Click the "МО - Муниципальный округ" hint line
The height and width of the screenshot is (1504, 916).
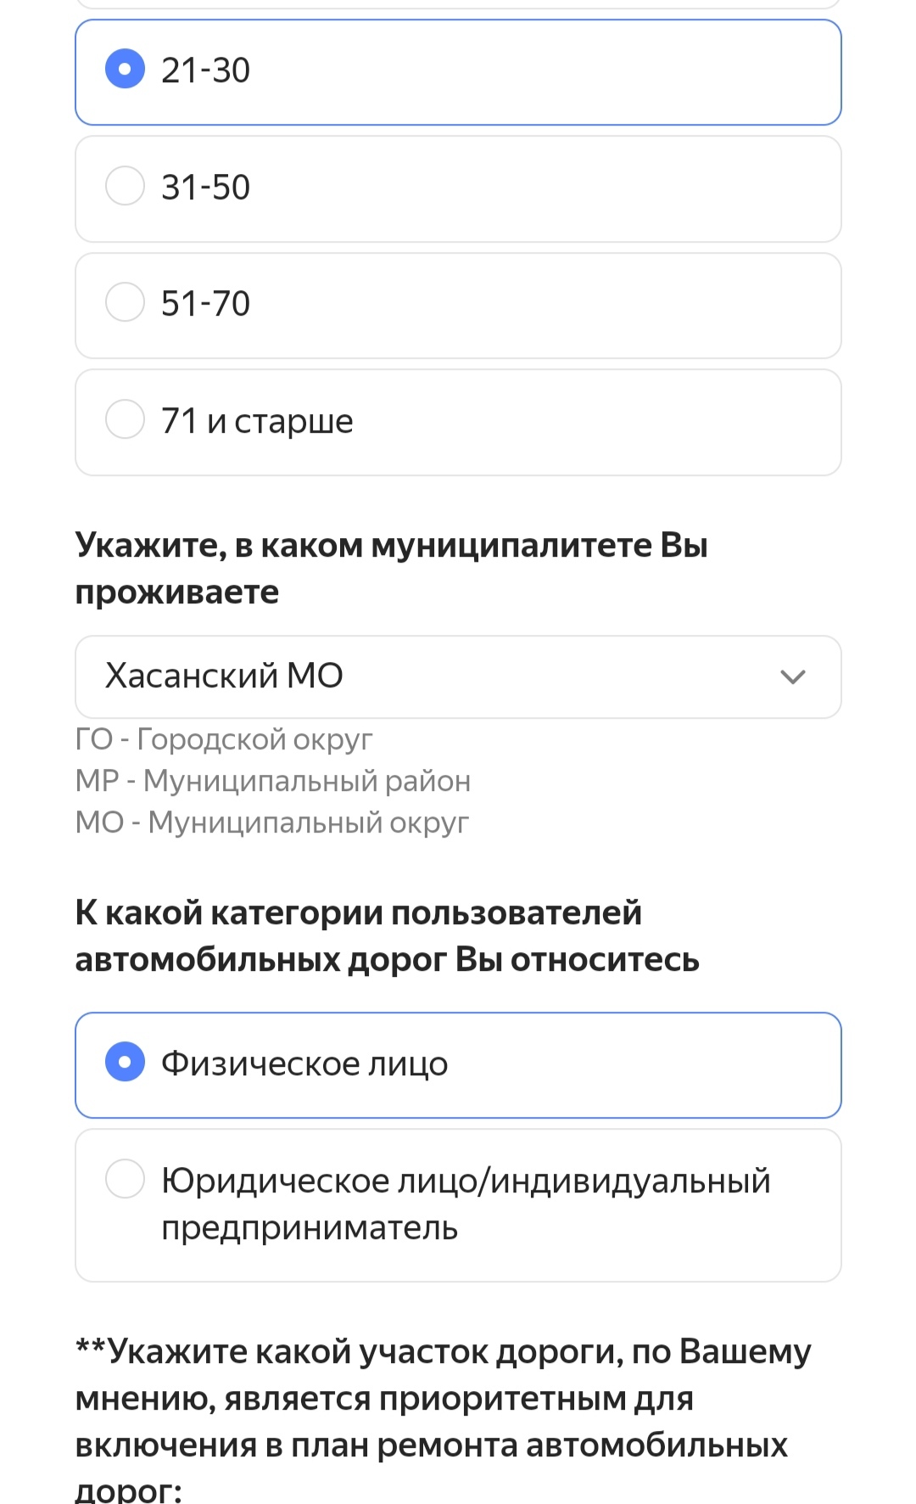[x=272, y=822]
